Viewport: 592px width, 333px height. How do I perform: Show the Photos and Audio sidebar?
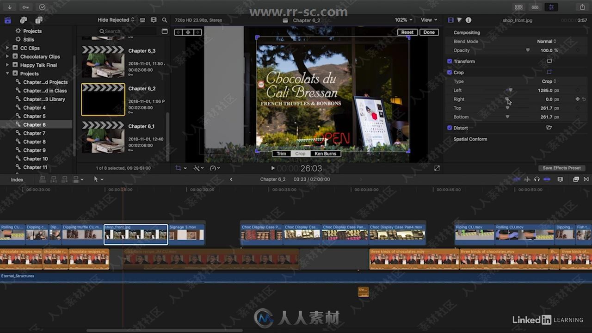tap(23, 20)
